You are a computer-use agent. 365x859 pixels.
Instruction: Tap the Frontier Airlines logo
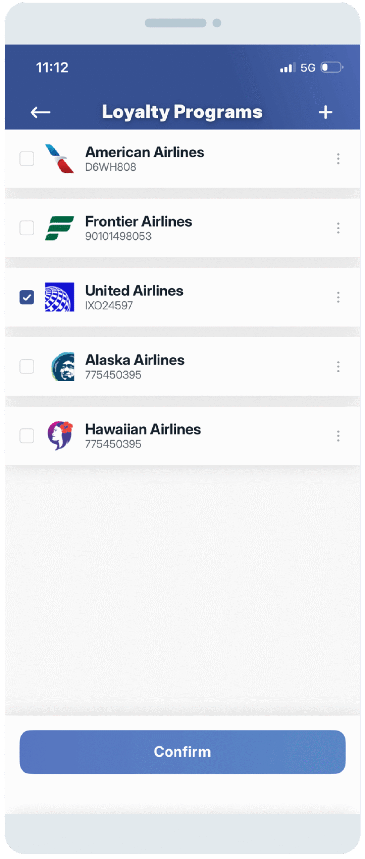point(60,228)
